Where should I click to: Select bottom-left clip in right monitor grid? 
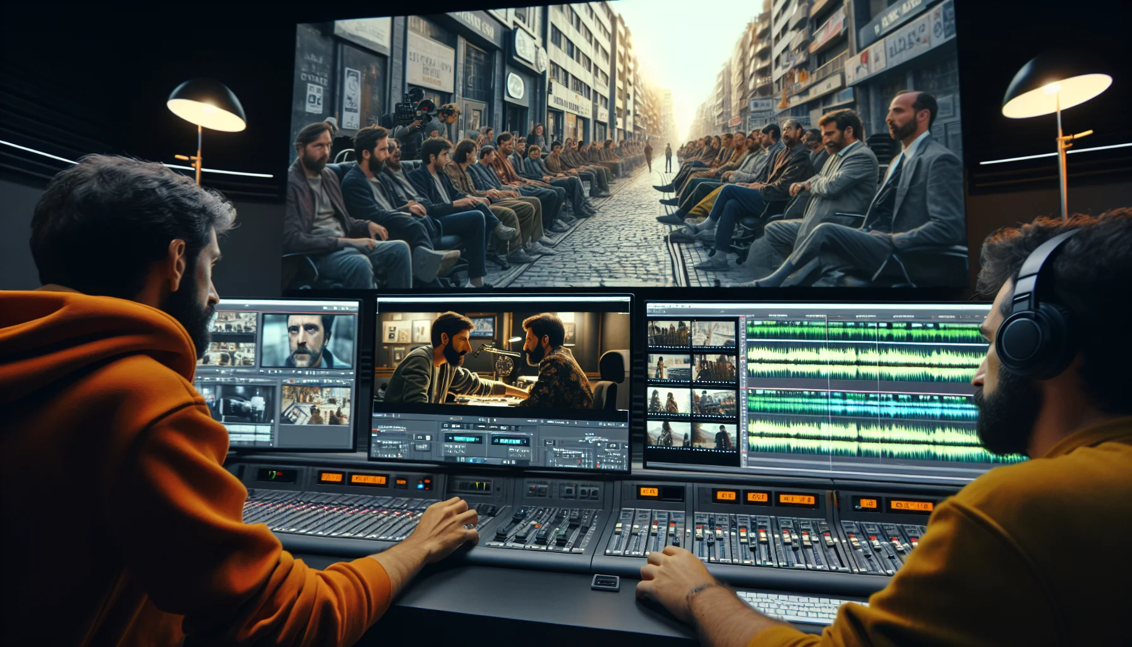(668, 435)
